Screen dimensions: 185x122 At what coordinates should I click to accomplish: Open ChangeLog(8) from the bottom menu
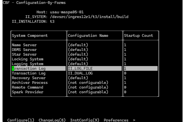click(52, 120)
